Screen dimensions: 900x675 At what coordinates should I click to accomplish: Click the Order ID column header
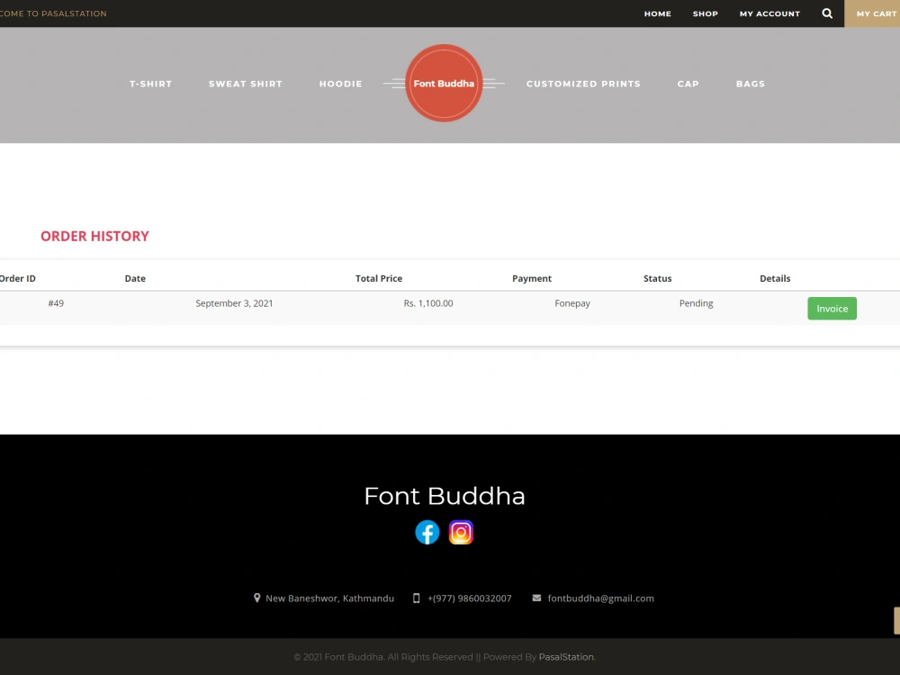[x=18, y=278]
